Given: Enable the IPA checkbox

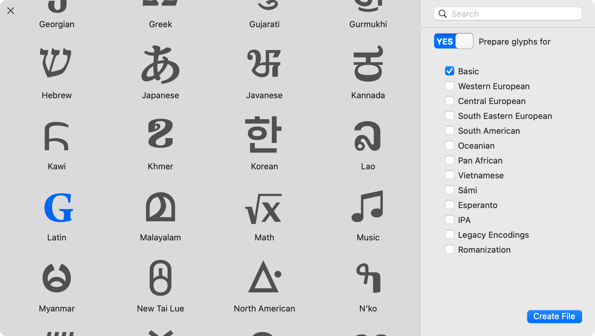Looking at the screenshot, I should [x=450, y=220].
